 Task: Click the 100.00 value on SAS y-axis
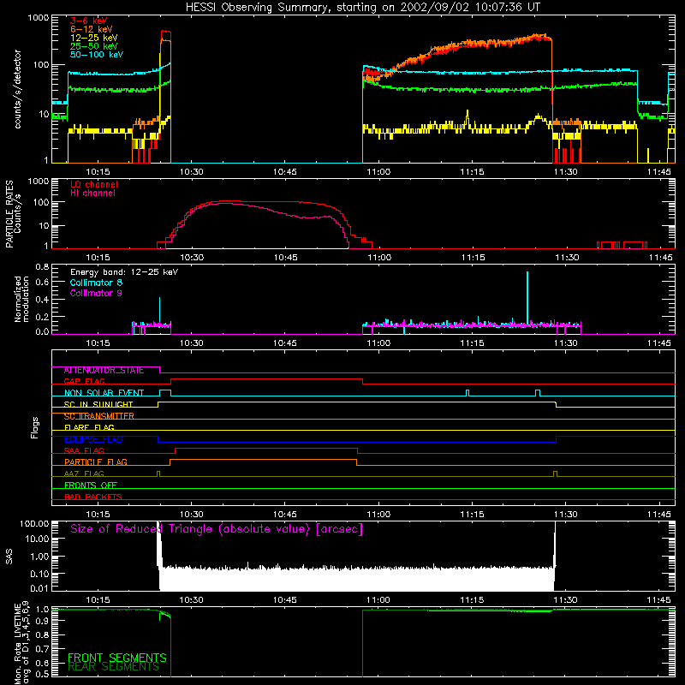click(x=34, y=523)
